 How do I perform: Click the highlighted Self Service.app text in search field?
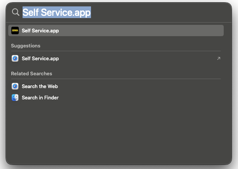56,12
